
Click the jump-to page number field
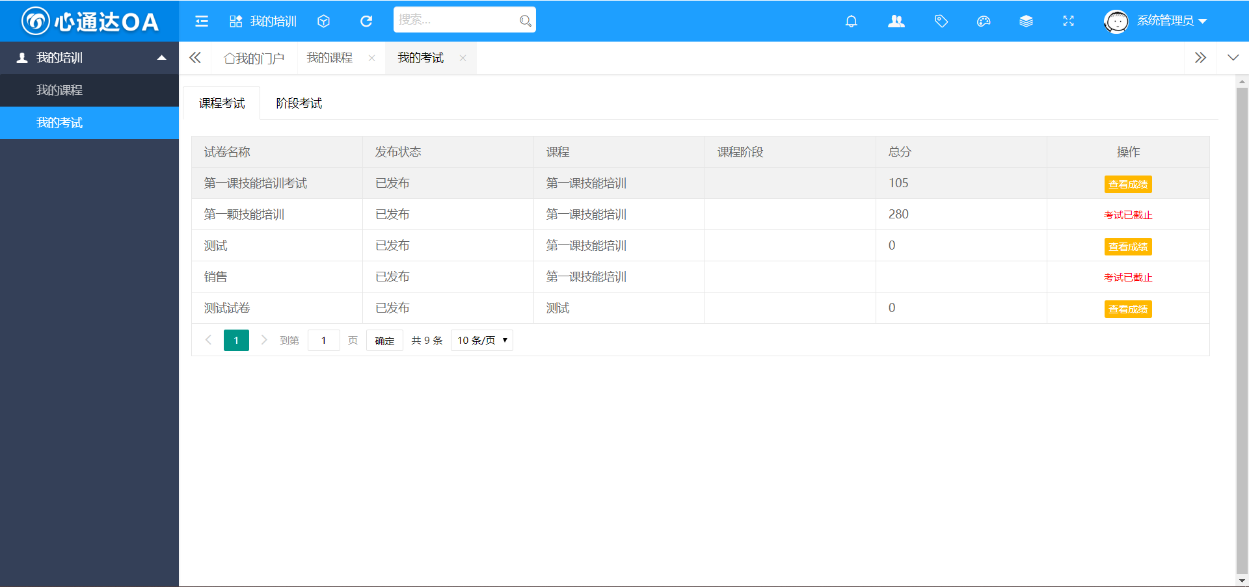[x=323, y=340]
